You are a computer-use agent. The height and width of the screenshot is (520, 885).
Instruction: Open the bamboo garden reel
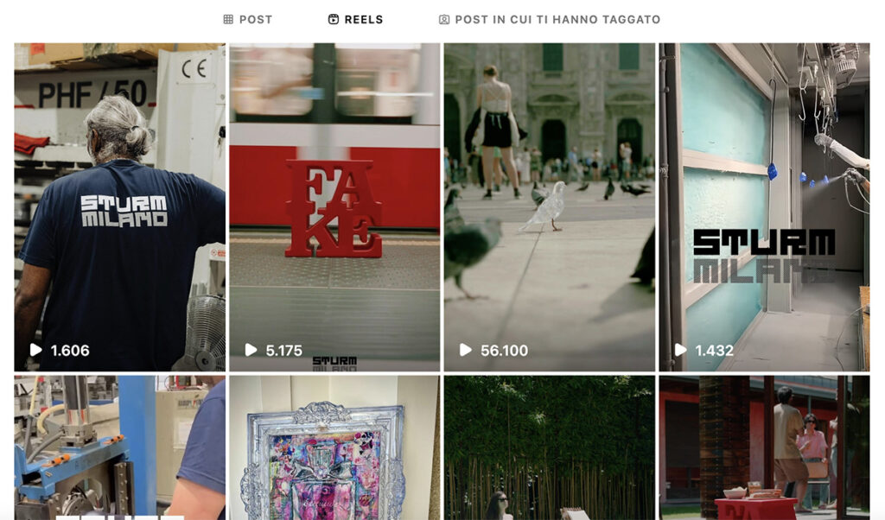click(x=550, y=447)
